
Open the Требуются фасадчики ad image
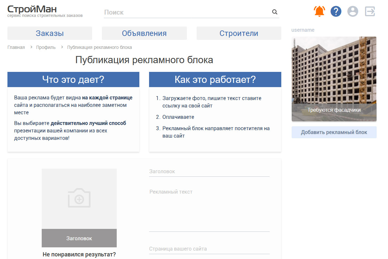click(x=334, y=79)
